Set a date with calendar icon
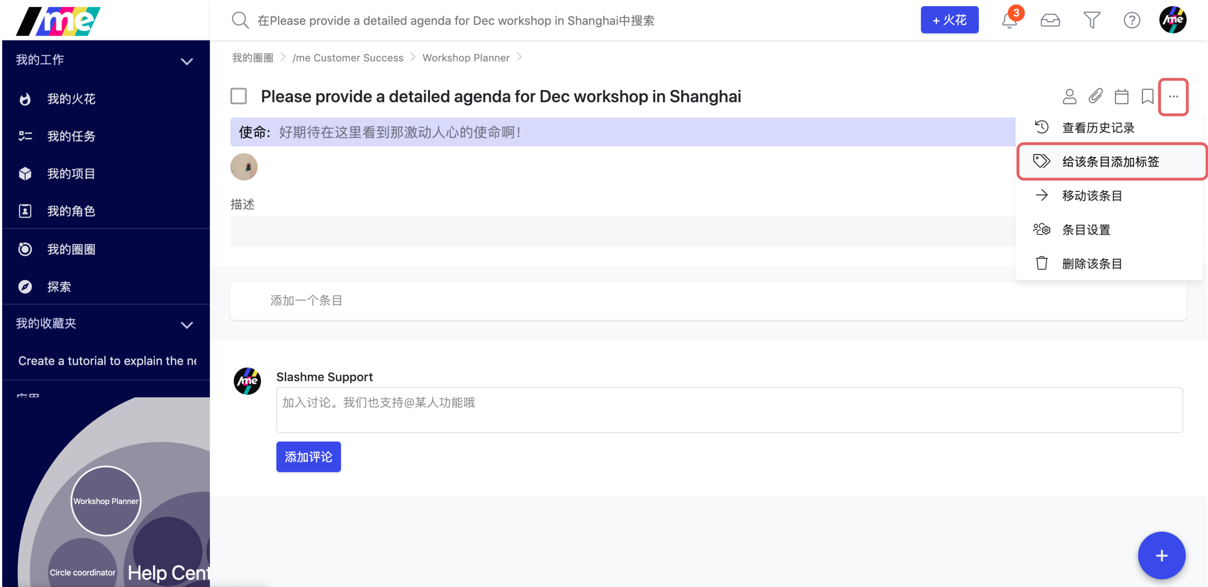The image size is (1208, 587). pos(1121,96)
